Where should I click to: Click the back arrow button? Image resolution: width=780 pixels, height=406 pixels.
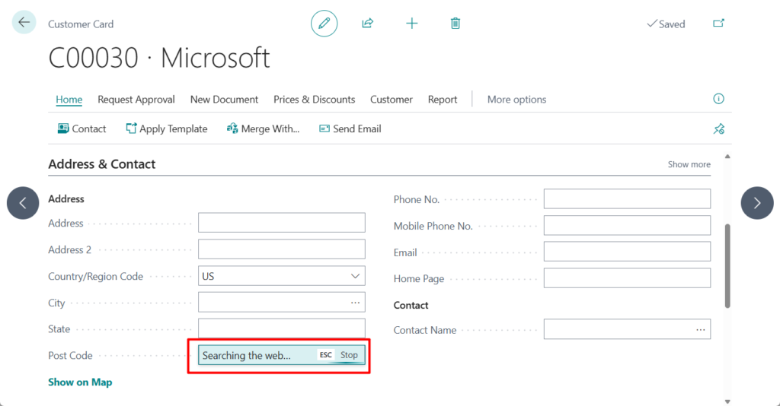pyautogui.click(x=24, y=23)
